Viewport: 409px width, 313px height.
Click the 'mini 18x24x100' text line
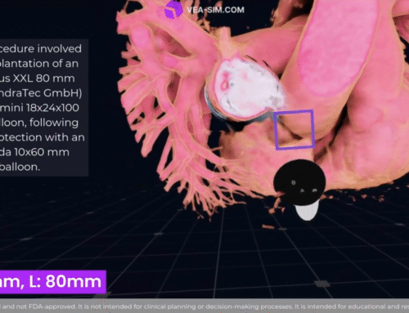tap(39, 108)
